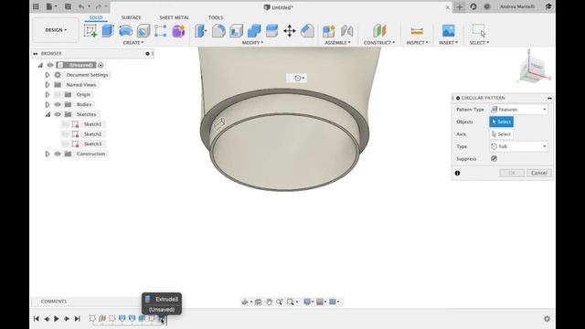This screenshot has height=329, width=585.
Task: Select the Extrude3 feature in the timeline
Action: coord(162,319)
